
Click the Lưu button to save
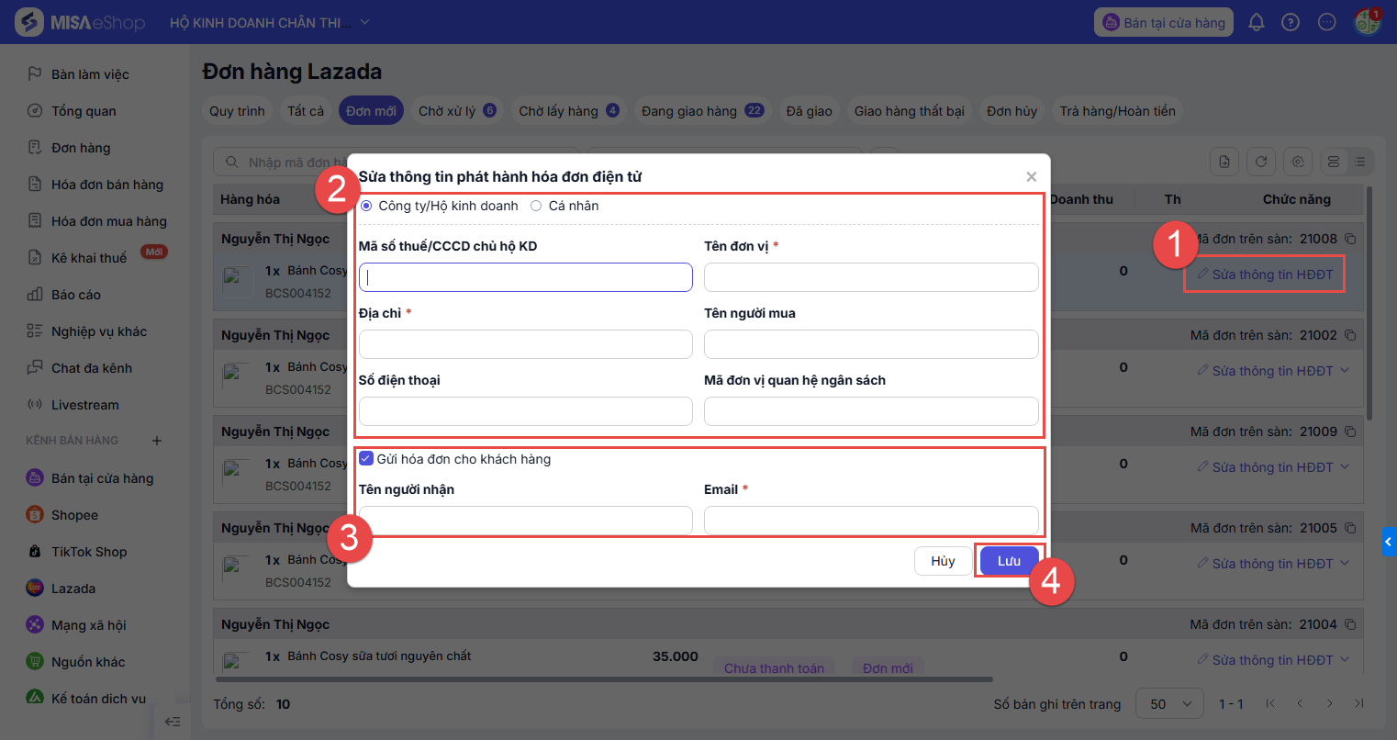1009,561
